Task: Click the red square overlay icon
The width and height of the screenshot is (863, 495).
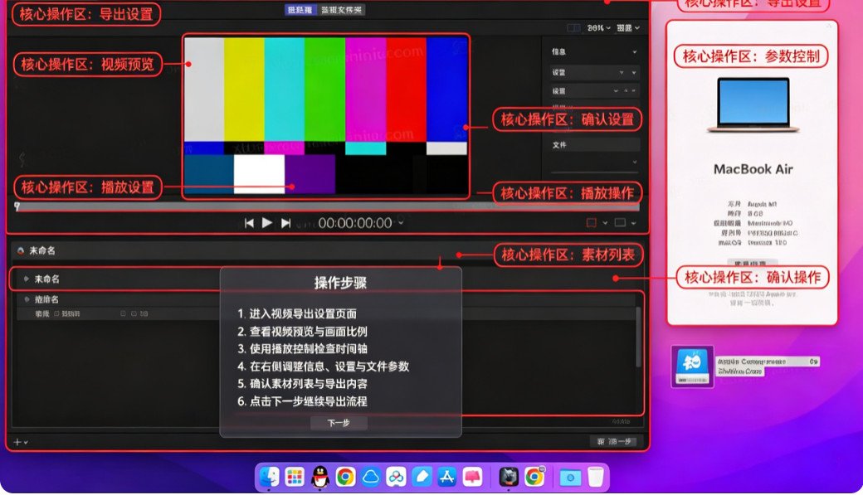Action: pyautogui.click(x=591, y=223)
